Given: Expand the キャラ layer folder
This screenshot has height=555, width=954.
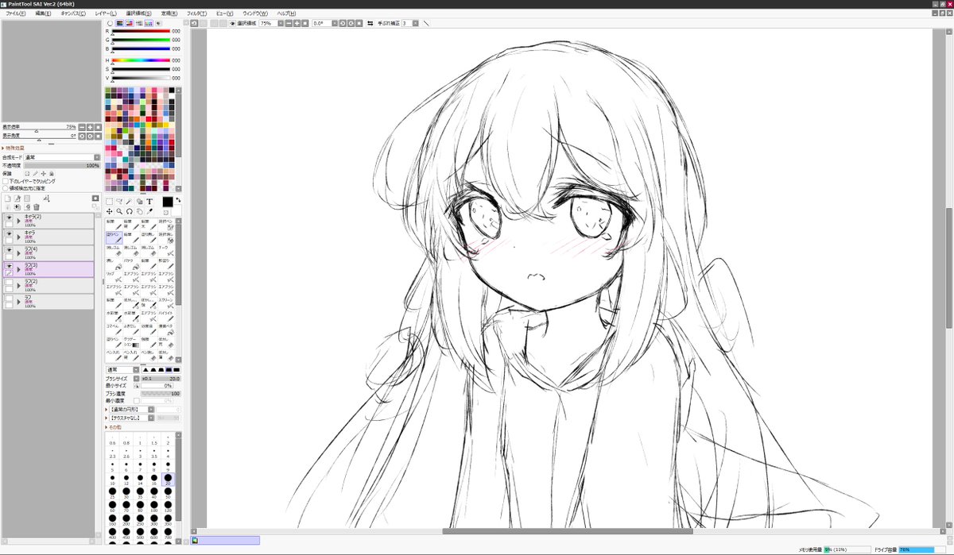Looking at the screenshot, I should pyautogui.click(x=18, y=237).
